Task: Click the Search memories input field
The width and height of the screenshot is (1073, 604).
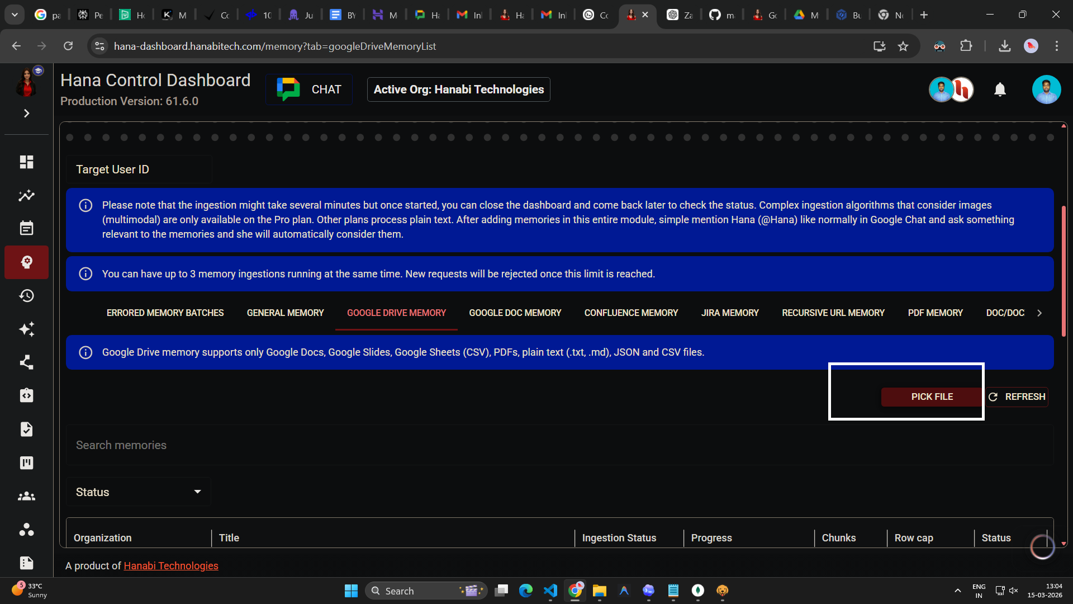Action: pyautogui.click(x=559, y=445)
